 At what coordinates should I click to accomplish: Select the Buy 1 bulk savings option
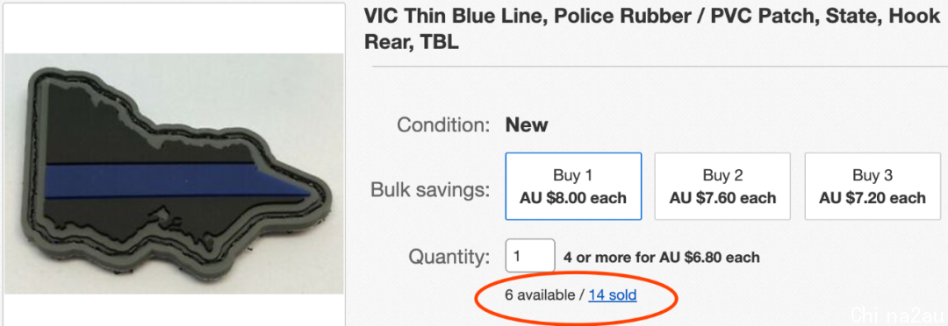point(573,187)
